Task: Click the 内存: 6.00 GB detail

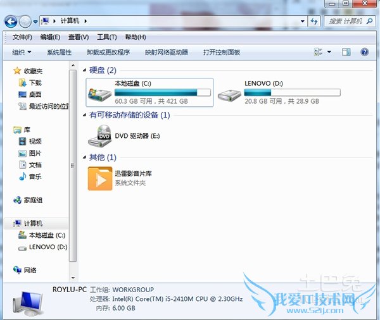Action: pos(116,308)
